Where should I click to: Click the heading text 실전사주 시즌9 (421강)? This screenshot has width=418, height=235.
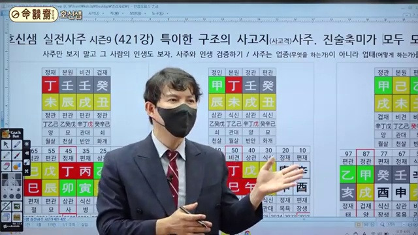(99, 40)
